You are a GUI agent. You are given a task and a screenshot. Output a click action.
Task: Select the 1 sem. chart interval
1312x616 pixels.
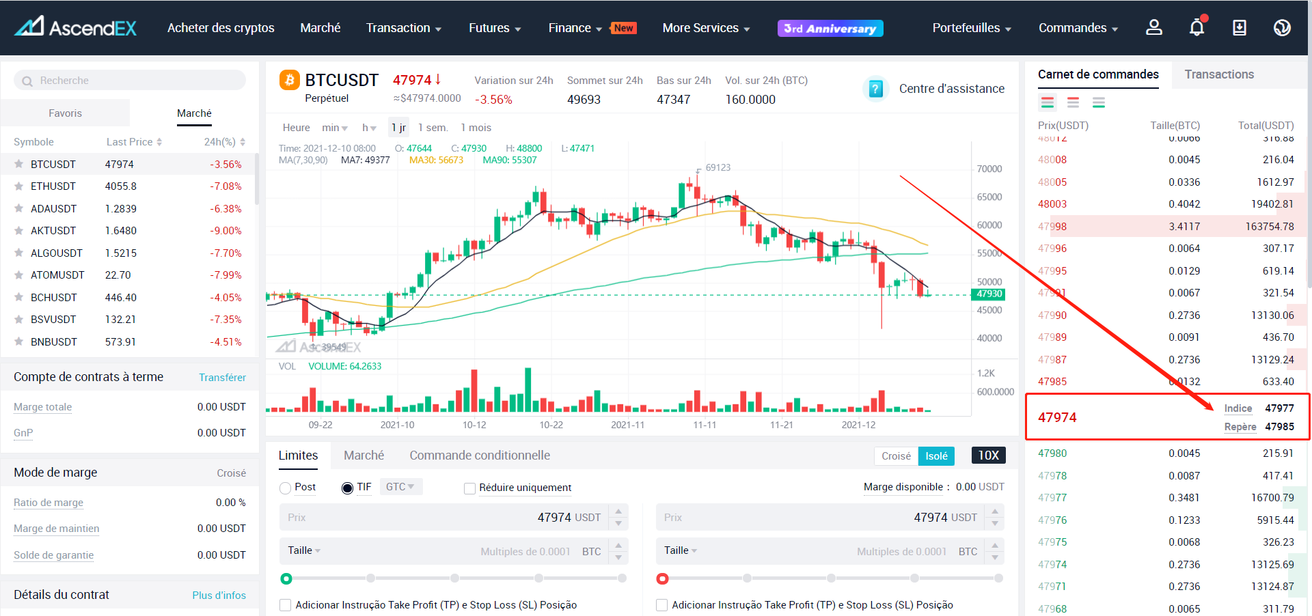433,128
